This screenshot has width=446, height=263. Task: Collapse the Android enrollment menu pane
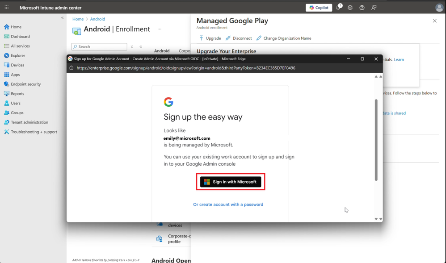click(x=141, y=46)
